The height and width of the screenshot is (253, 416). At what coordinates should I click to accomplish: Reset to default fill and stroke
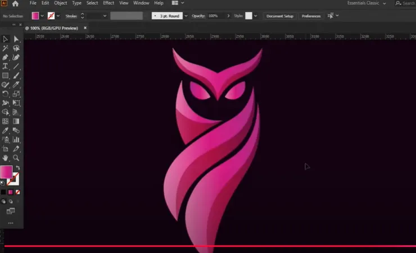point(2,183)
